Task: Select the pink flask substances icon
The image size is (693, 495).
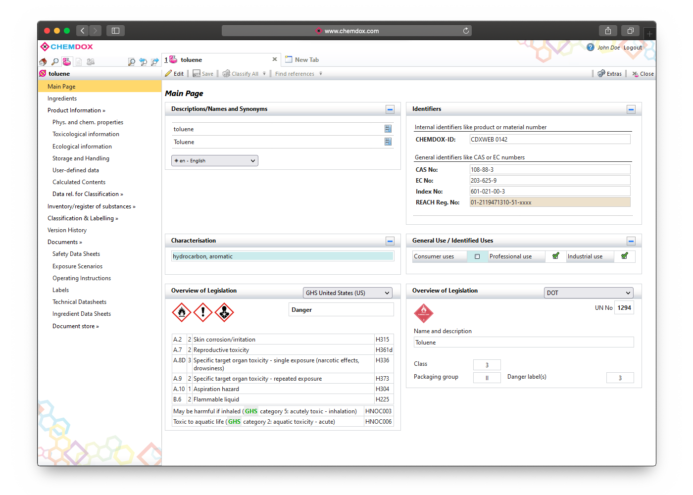Action: click(x=67, y=62)
